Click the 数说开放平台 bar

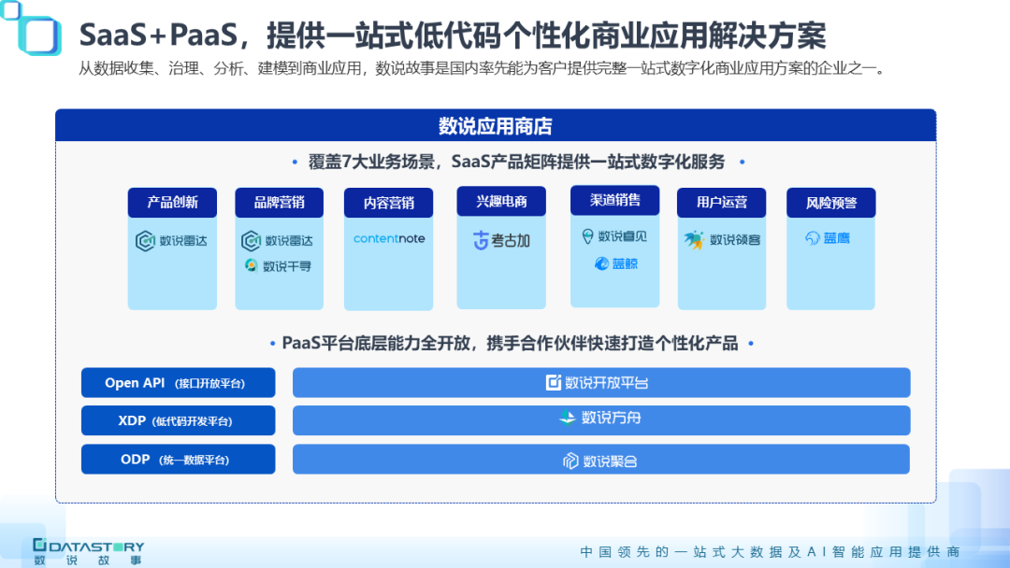(601, 383)
